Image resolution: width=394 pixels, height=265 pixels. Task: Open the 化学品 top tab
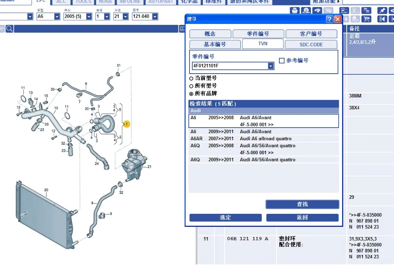189,2
